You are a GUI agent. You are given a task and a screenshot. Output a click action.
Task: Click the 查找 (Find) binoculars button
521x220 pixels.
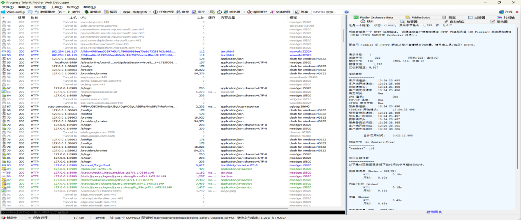click(183, 12)
